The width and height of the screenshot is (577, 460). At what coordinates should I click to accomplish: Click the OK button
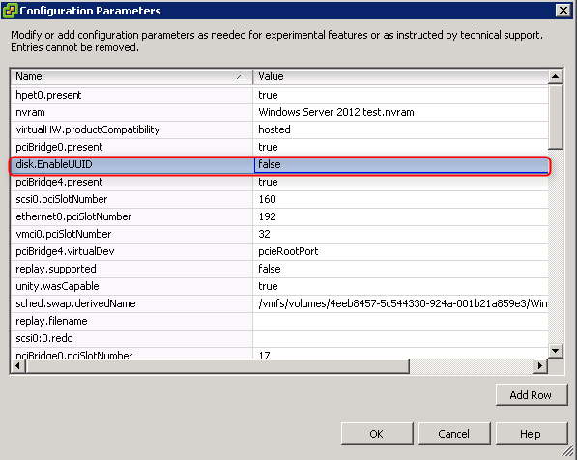coord(377,434)
